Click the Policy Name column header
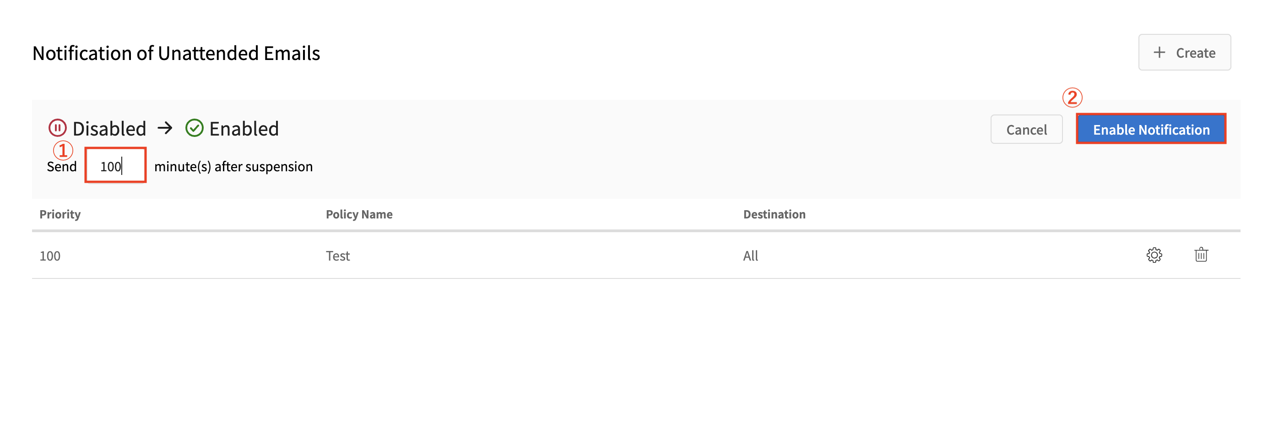This screenshot has width=1268, height=425. tap(359, 214)
